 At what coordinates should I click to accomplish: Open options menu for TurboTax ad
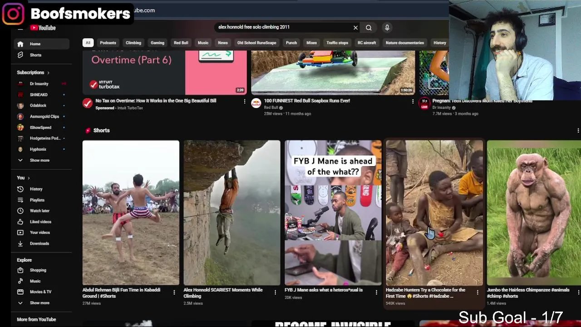point(244,101)
